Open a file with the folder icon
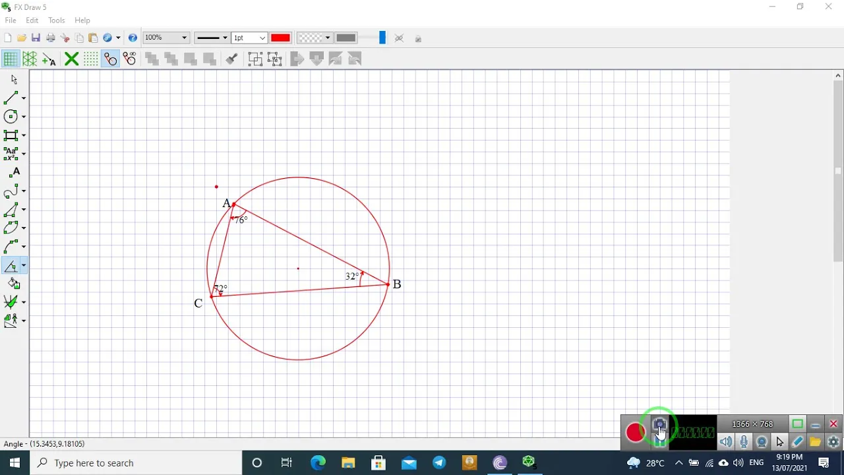Viewport: 844px width, 475px height. coord(22,38)
